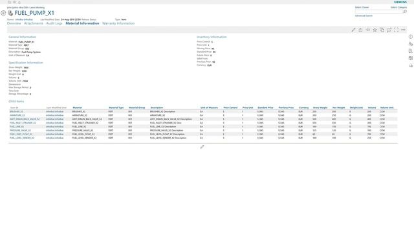Click the bottom icon in the right sidebar
This screenshot has height=233, width=414.
(411, 65)
